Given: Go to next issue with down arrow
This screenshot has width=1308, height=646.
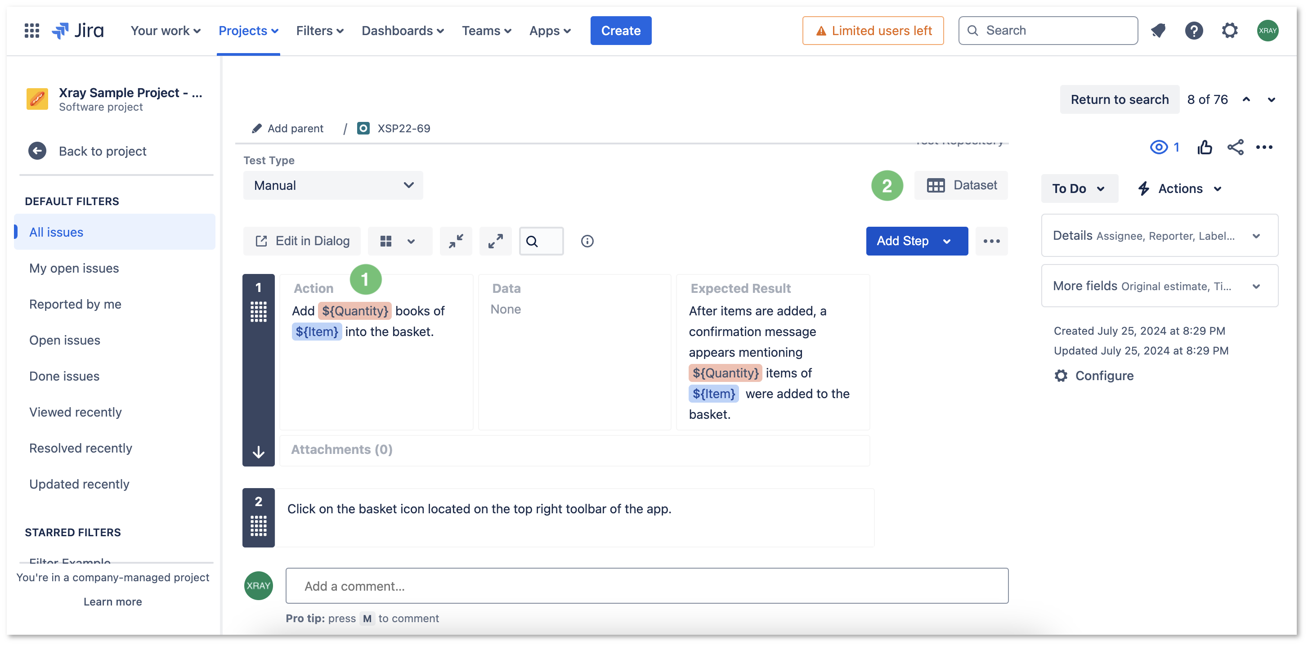Looking at the screenshot, I should click(1272, 99).
